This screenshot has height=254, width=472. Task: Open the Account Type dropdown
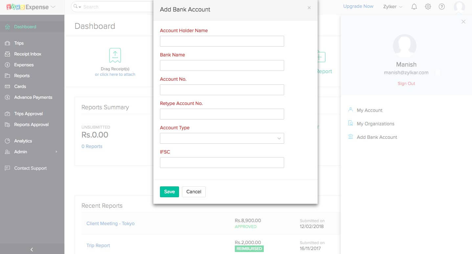(x=222, y=138)
